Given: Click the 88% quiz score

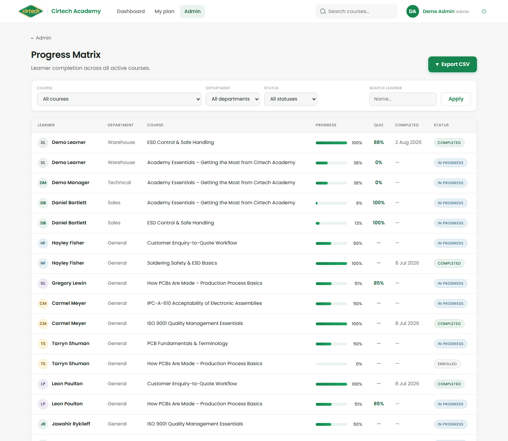Looking at the screenshot, I should point(379,143).
